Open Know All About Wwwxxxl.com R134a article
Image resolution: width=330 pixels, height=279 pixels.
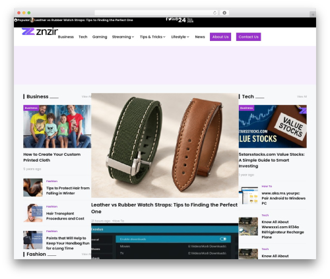click(282, 230)
